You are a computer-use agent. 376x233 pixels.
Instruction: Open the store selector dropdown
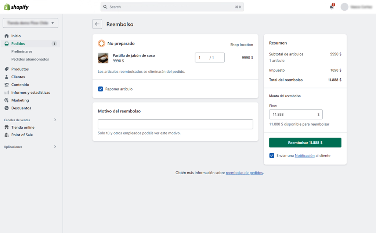pos(30,23)
